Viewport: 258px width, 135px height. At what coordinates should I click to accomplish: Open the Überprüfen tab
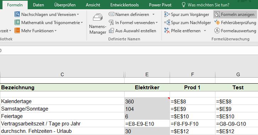[65, 5]
